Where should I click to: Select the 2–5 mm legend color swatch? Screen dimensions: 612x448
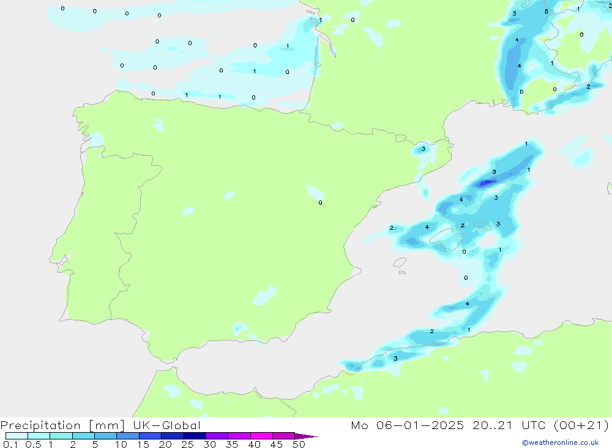click(83, 436)
